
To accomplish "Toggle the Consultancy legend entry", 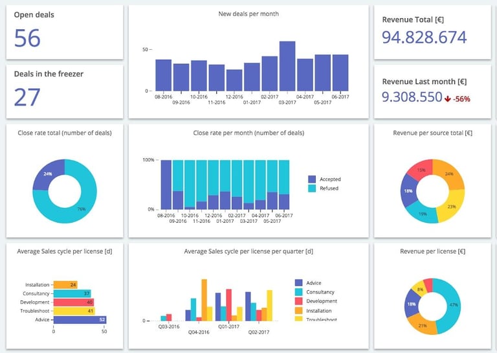I will point(315,292).
